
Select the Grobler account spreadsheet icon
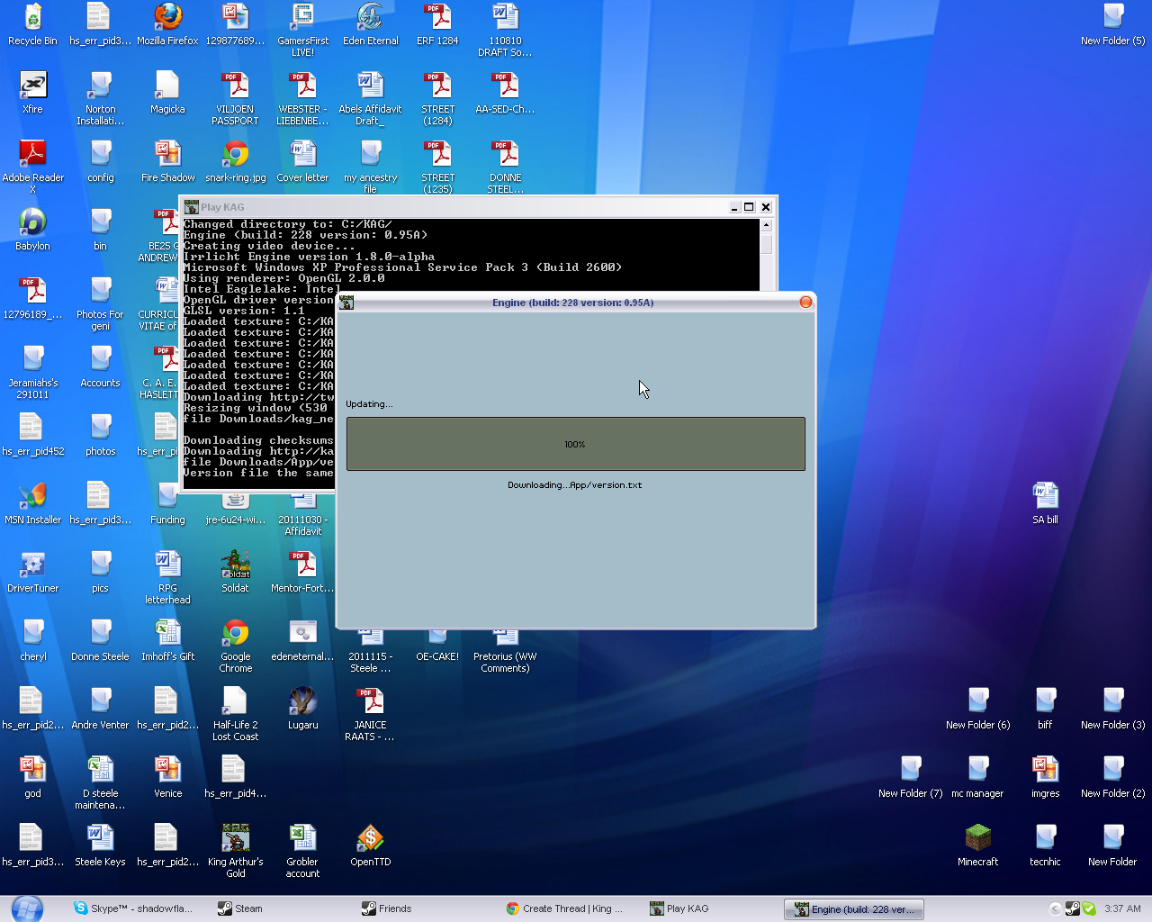(x=302, y=852)
